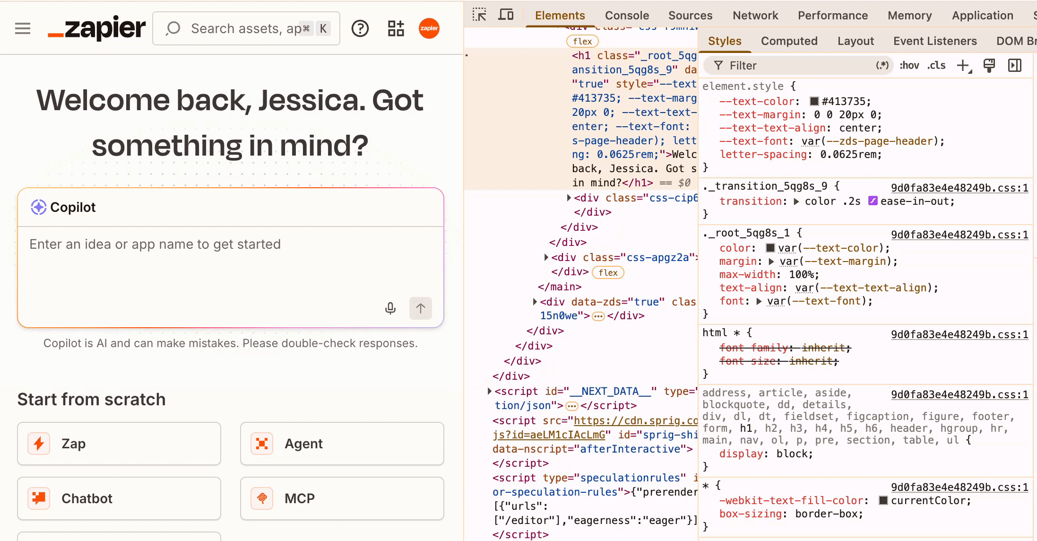The width and height of the screenshot is (1037, 541).
Task: Open CSS source link for _transition_5qg8s_9 rule
Action: (x=959, y=188)
